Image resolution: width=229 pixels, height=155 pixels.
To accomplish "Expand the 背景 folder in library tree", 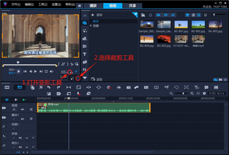I will click(91, 25).
